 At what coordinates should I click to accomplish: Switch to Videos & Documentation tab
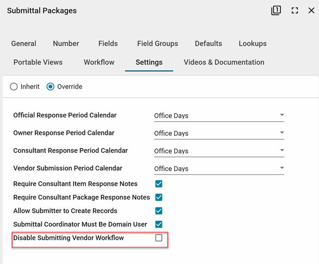224,62
